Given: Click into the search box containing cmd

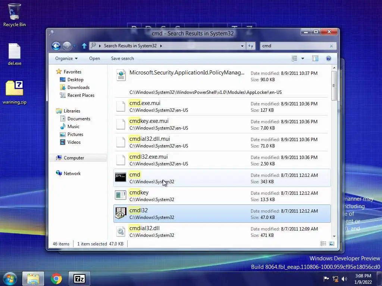Looking at the screenshot, I should click(x=295, y=46).
